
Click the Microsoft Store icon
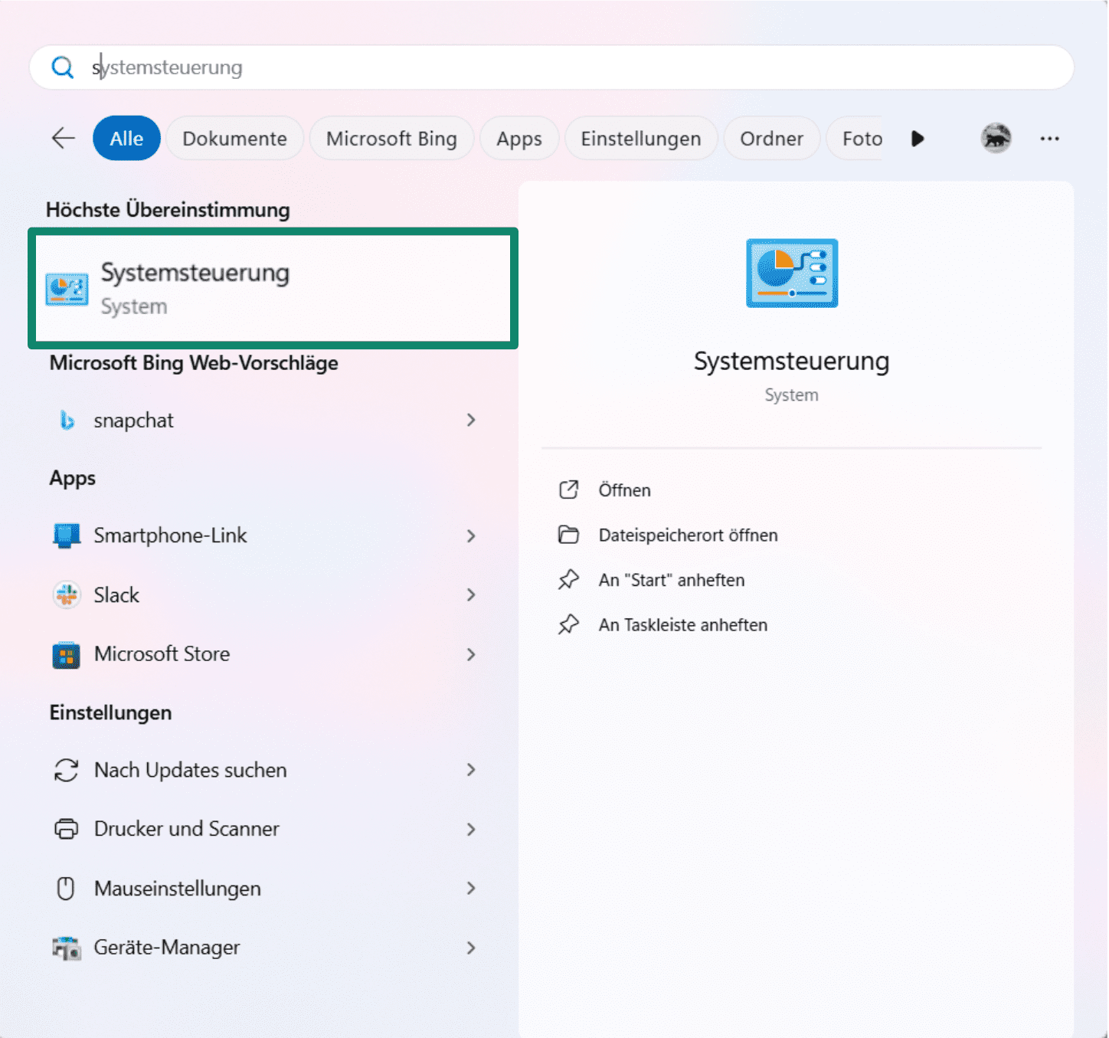(x=67, y=654)
